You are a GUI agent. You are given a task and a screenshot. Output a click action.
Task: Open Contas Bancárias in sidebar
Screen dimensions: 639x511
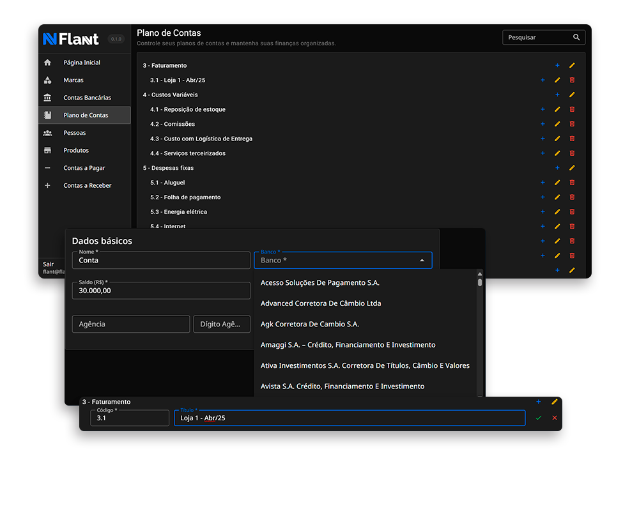pos(87,98)
